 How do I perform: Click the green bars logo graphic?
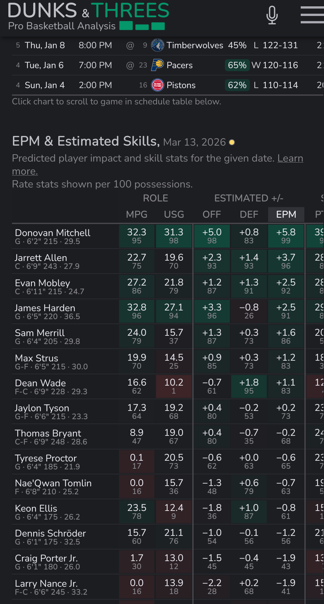142,26
